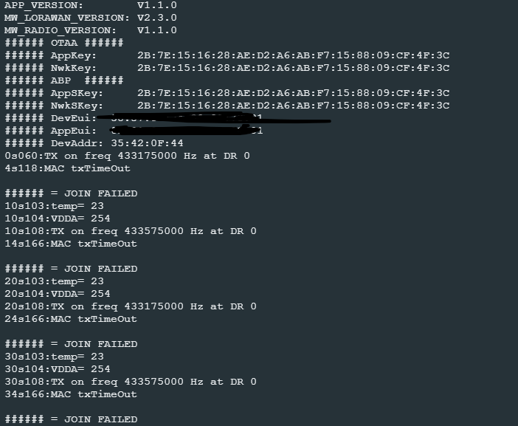The height and width of the screenshot is (426, 518).
Task: Place cursor on the NwkKey line
Action: (221, 68)
